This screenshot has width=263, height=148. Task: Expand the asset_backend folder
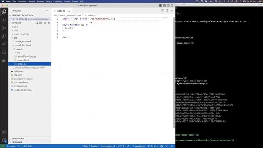[30, 42]
